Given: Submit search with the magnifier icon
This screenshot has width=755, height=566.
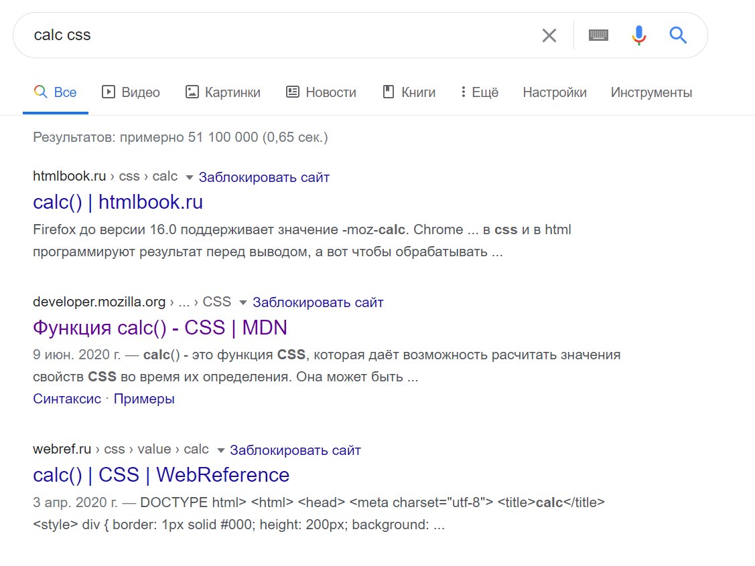Looking at the screenshot, I should click(x=678, y=35).
